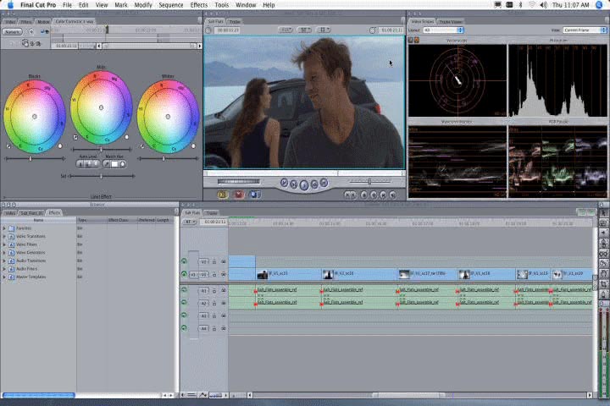Toggle A2 track audible control

click(x=184, y=303)
